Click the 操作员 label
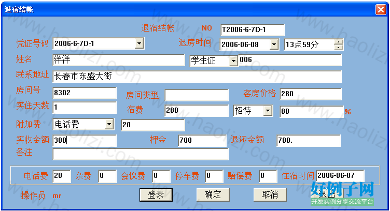This screenshot has height=211, width=390. (33, 195)
